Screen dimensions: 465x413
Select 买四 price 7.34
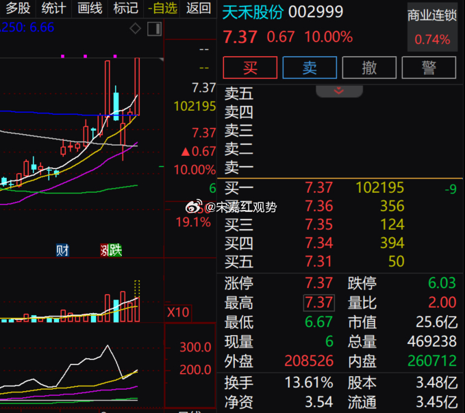tap(319, 243)
